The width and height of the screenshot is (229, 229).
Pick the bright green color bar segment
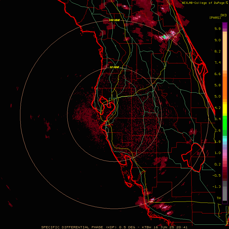pyautogui.click(x=225, y=123)
